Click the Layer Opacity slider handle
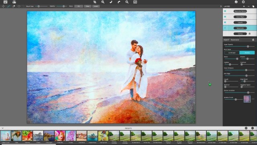This screenshot has height=145, width=257. (248, 47)
